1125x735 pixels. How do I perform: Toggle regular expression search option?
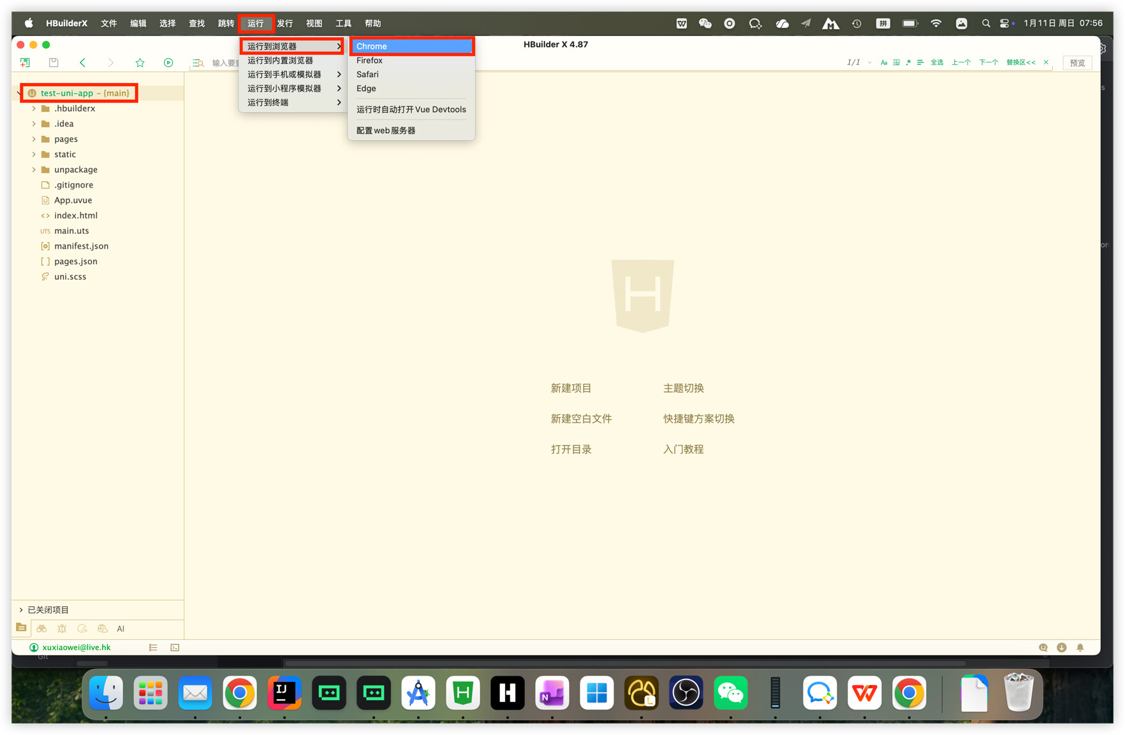(908, 62)
